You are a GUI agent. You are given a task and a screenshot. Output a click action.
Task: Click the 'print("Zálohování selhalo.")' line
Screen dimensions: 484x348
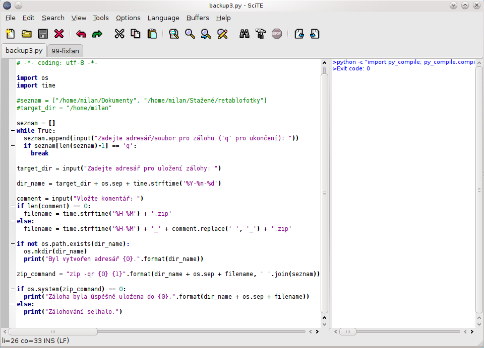tap(73, 312)
